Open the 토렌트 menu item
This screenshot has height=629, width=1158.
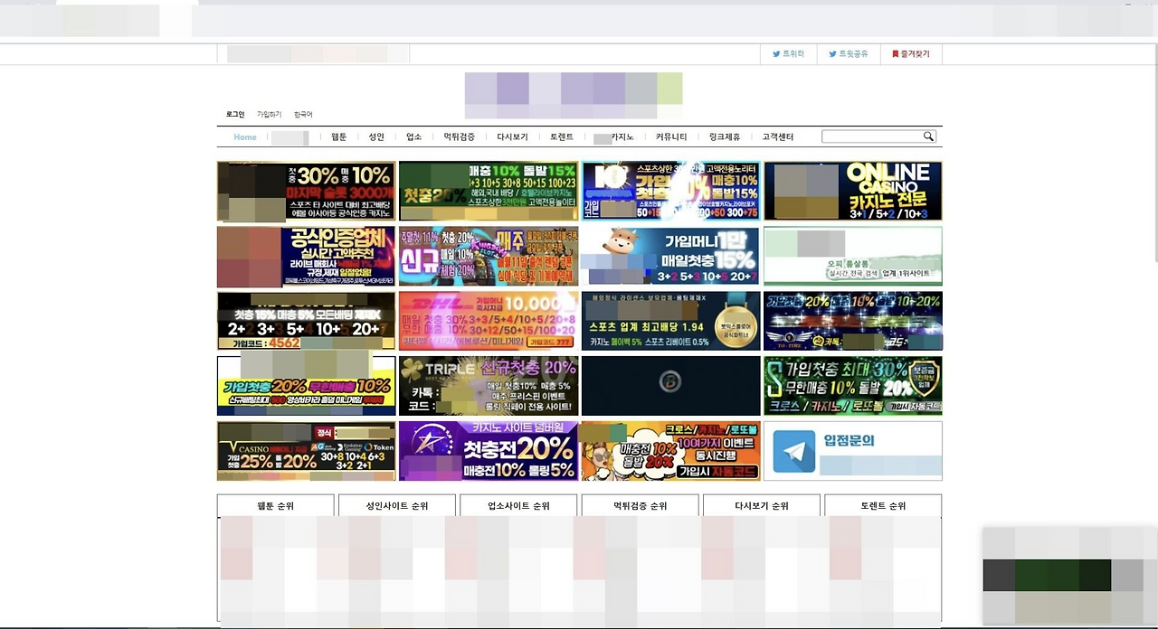click(x=562, y=137)
